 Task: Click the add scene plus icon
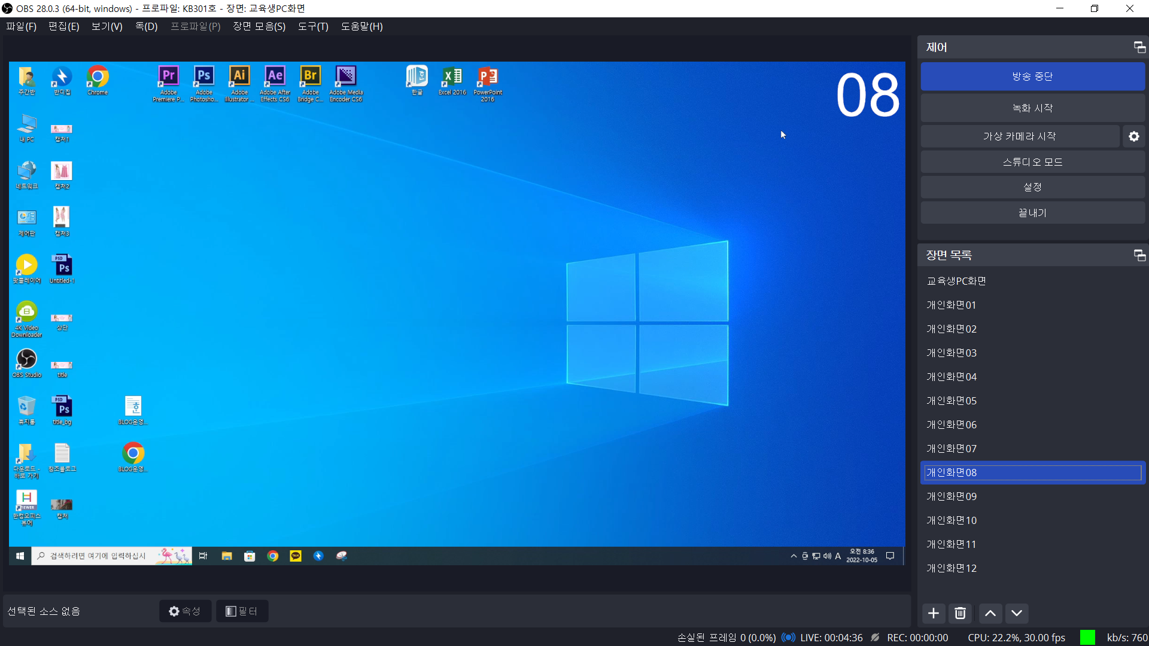point(934,613)
